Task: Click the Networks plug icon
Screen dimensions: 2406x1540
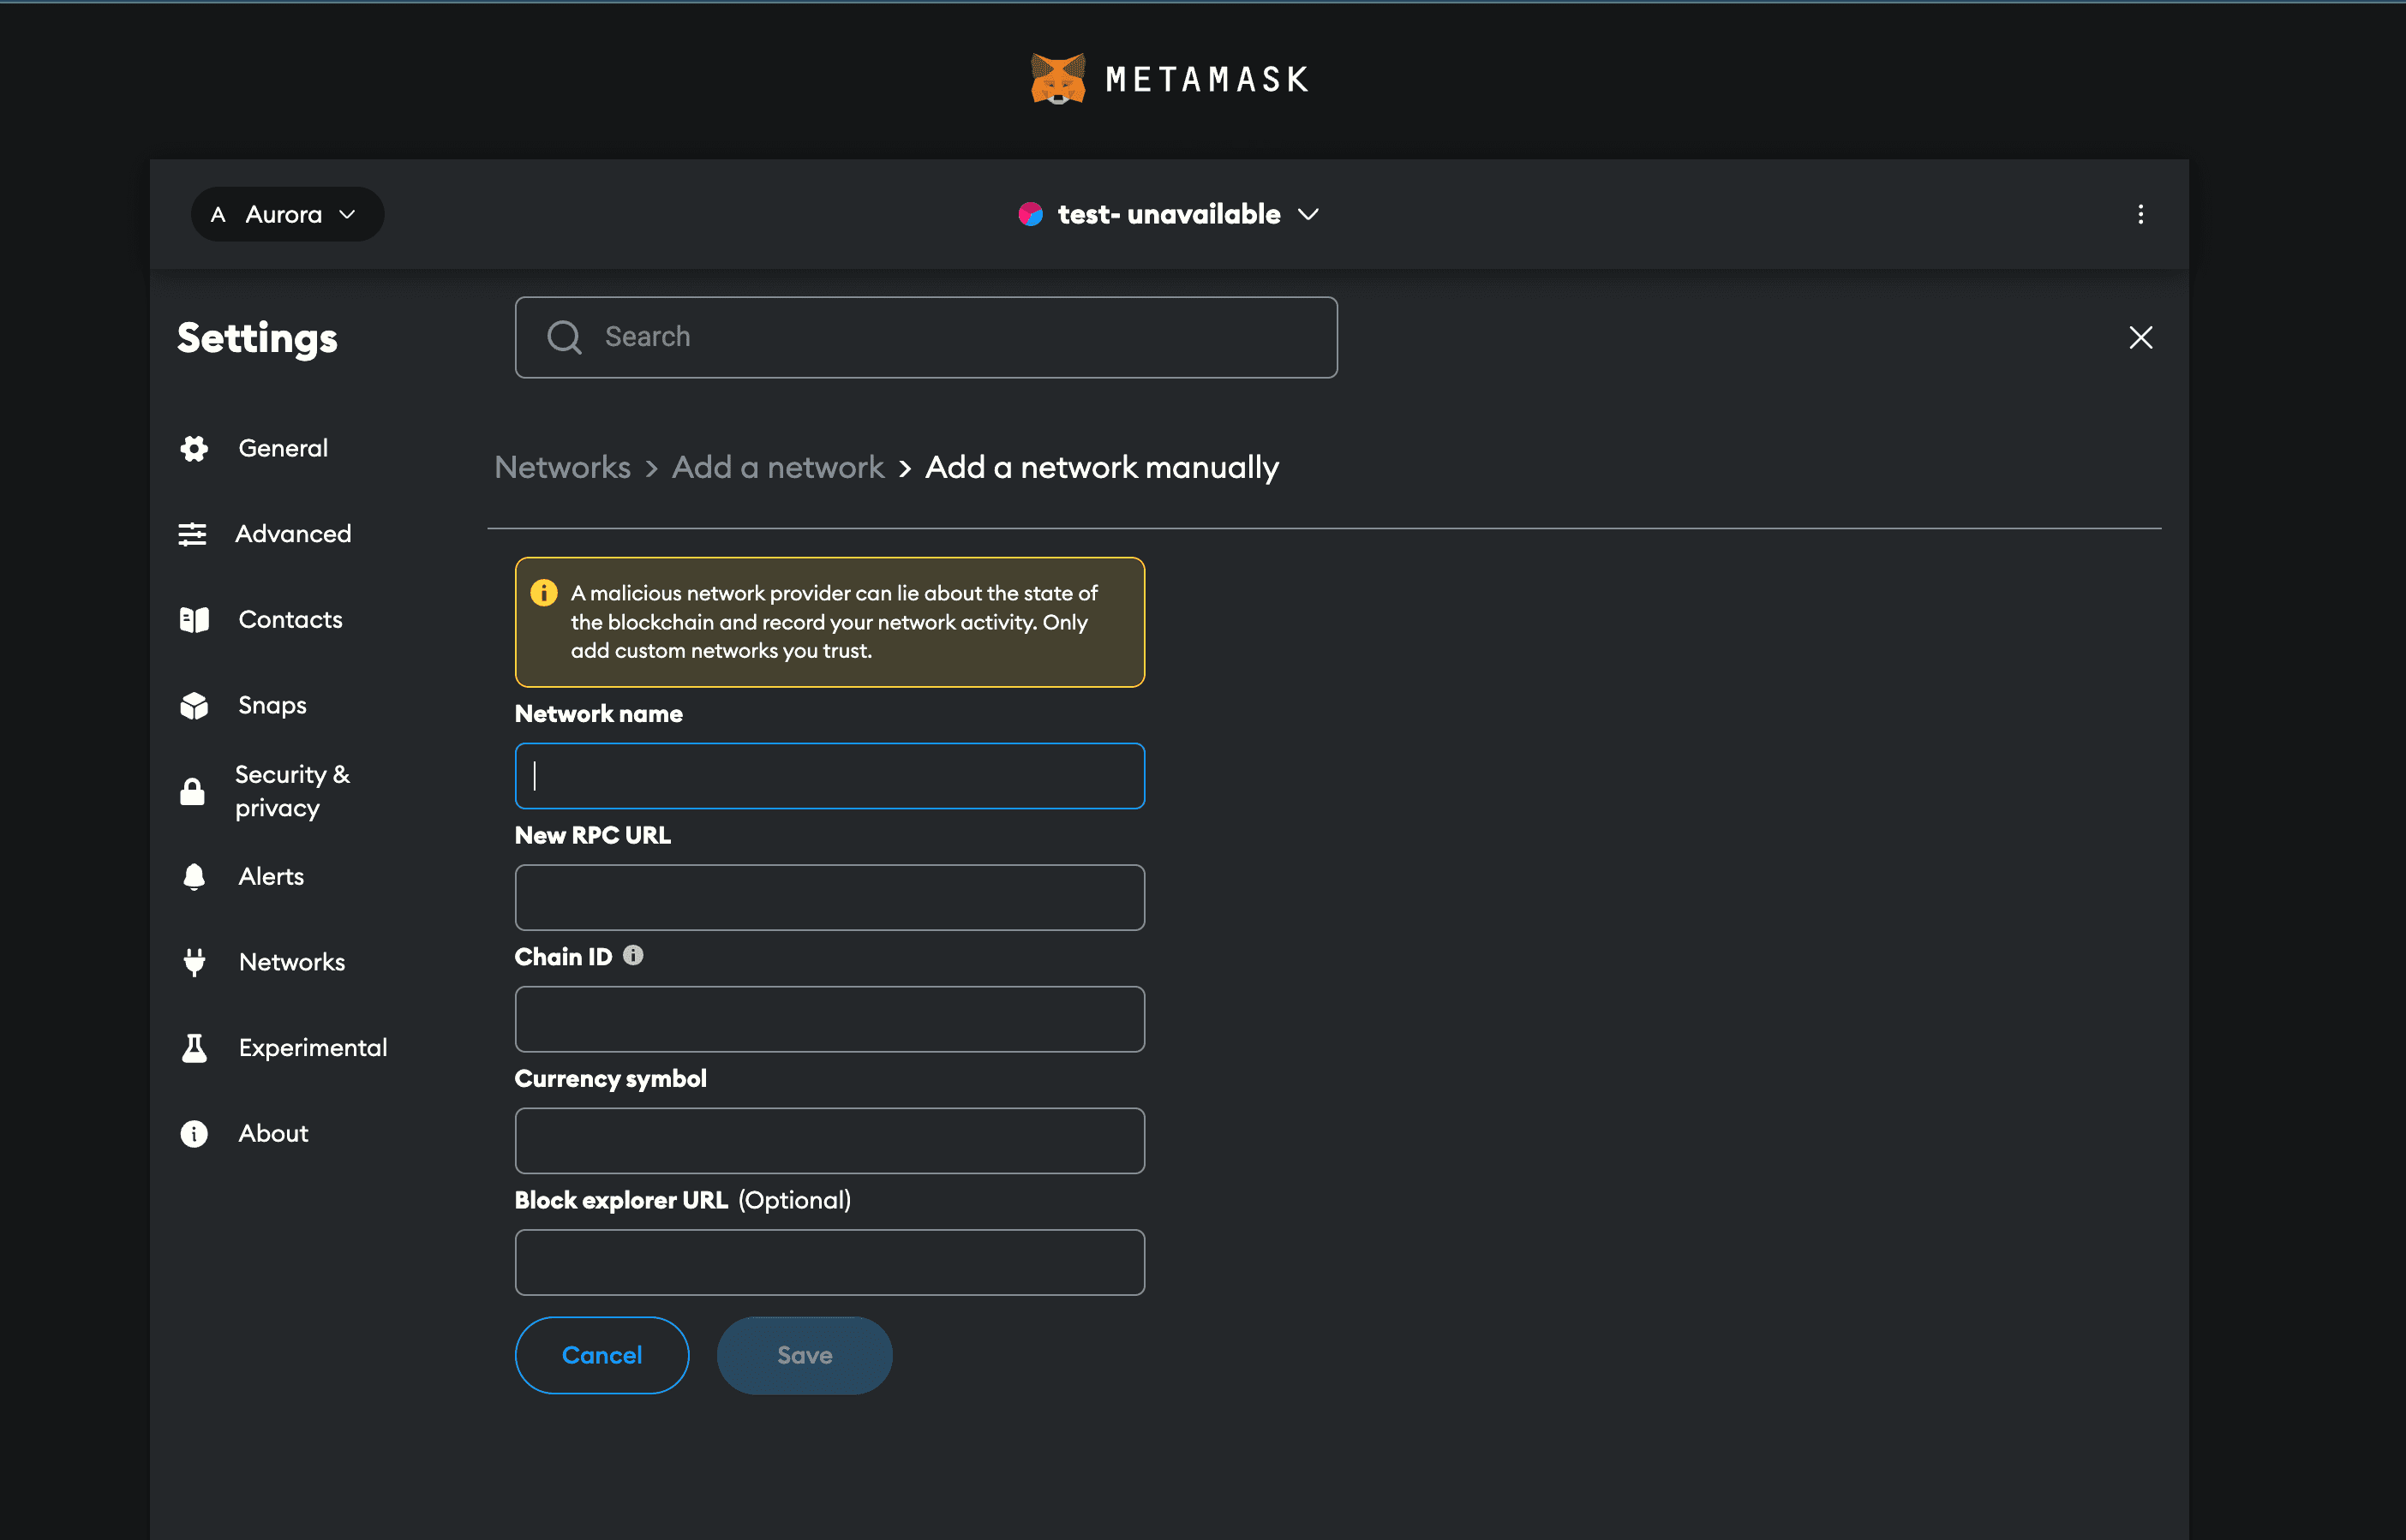Action: point(195,962)
